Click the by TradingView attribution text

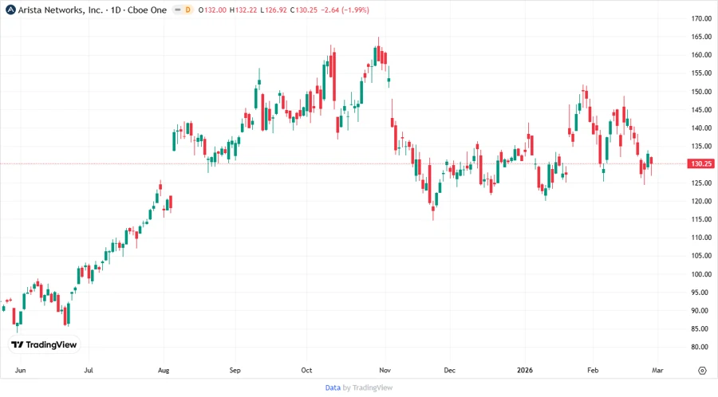click(x=368, y=387)
